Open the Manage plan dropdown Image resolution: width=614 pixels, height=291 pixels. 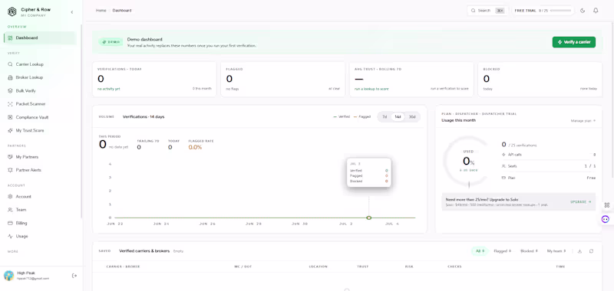[583, 121]
